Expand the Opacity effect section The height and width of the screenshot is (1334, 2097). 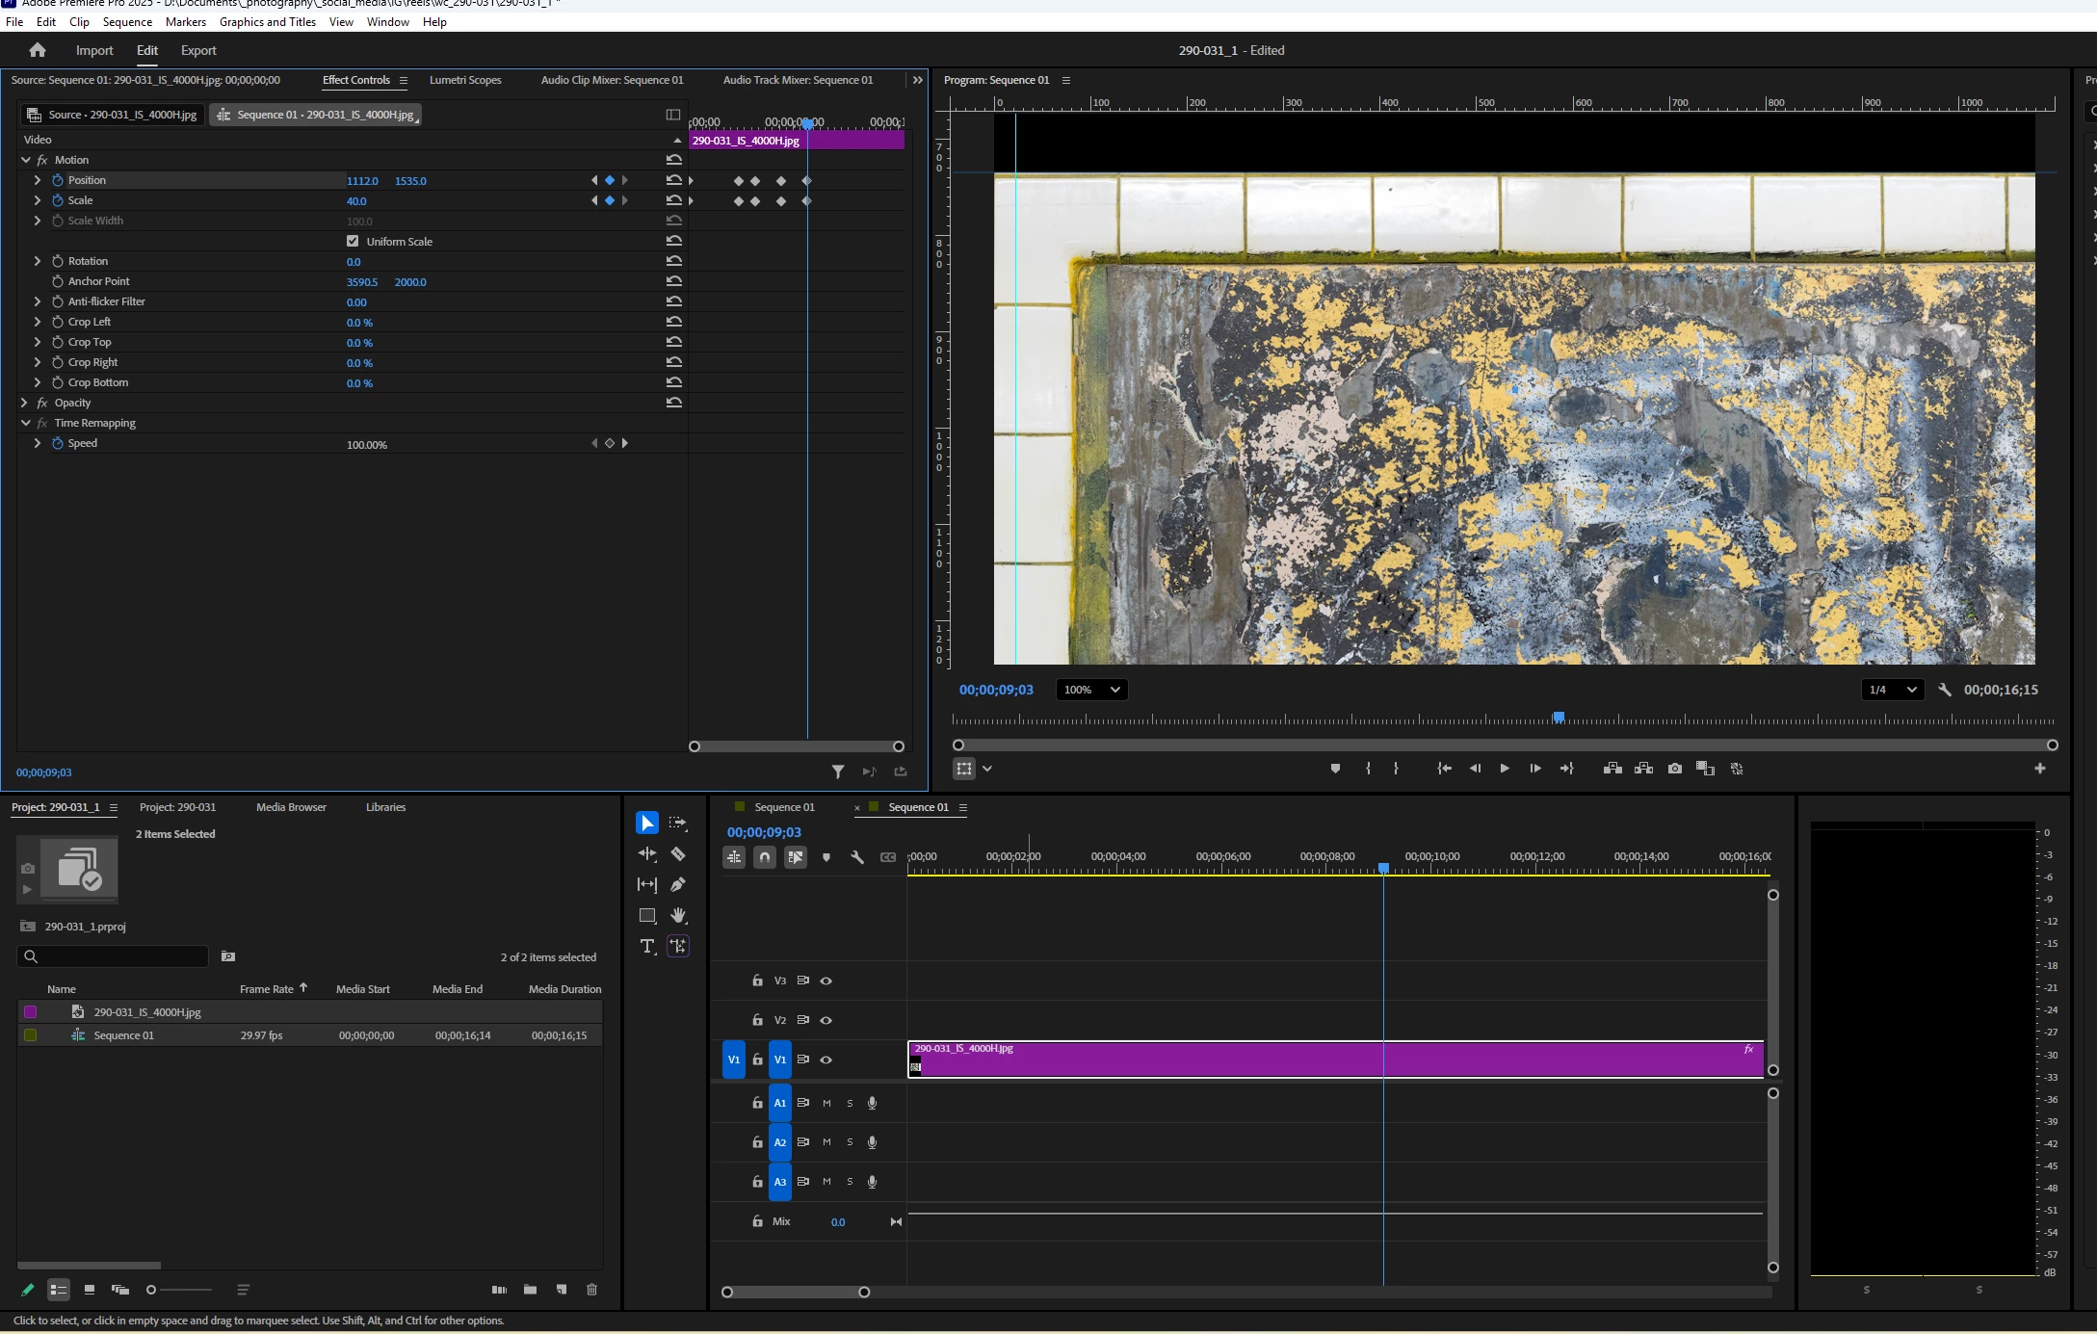[25, 403]
